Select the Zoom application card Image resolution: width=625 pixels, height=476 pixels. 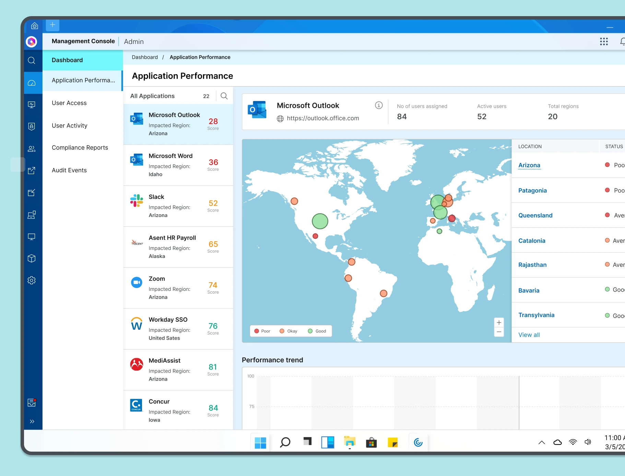(178, 288)
